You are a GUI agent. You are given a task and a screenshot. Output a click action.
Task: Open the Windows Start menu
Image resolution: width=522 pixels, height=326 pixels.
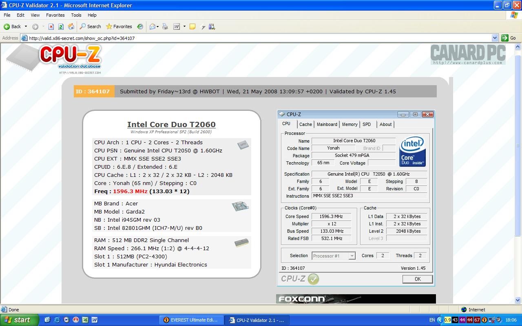[x=20, y=320]
